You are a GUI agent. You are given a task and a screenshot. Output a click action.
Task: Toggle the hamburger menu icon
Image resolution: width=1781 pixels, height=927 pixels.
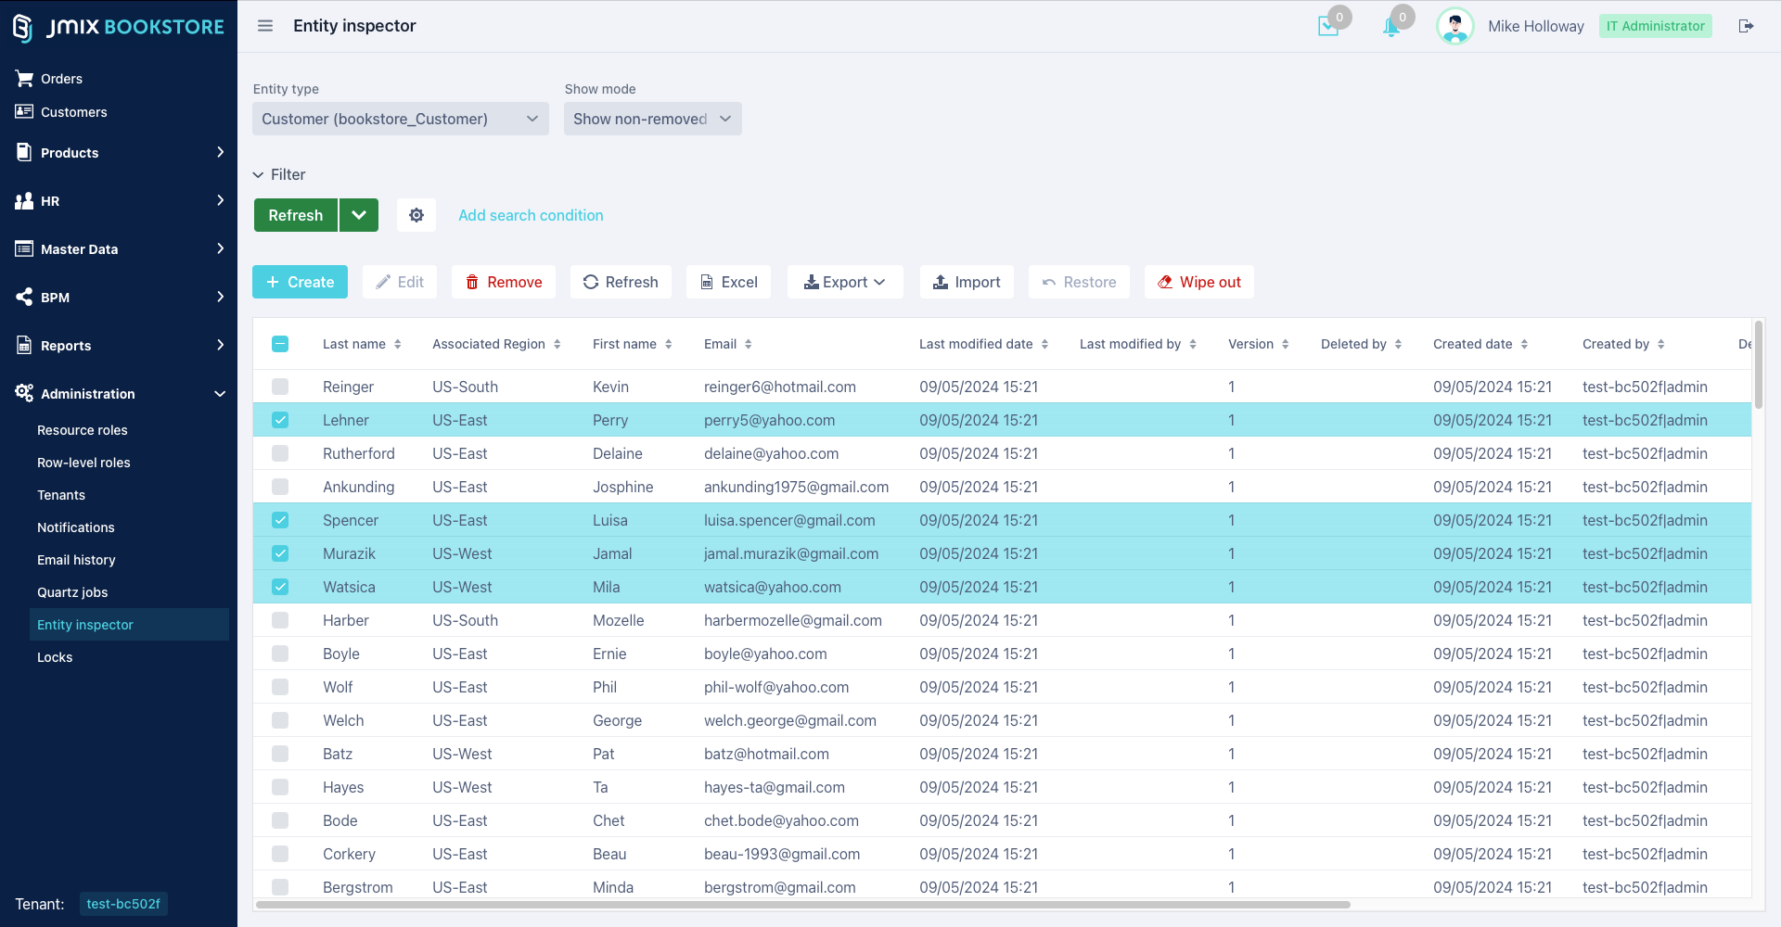(265, 26)
